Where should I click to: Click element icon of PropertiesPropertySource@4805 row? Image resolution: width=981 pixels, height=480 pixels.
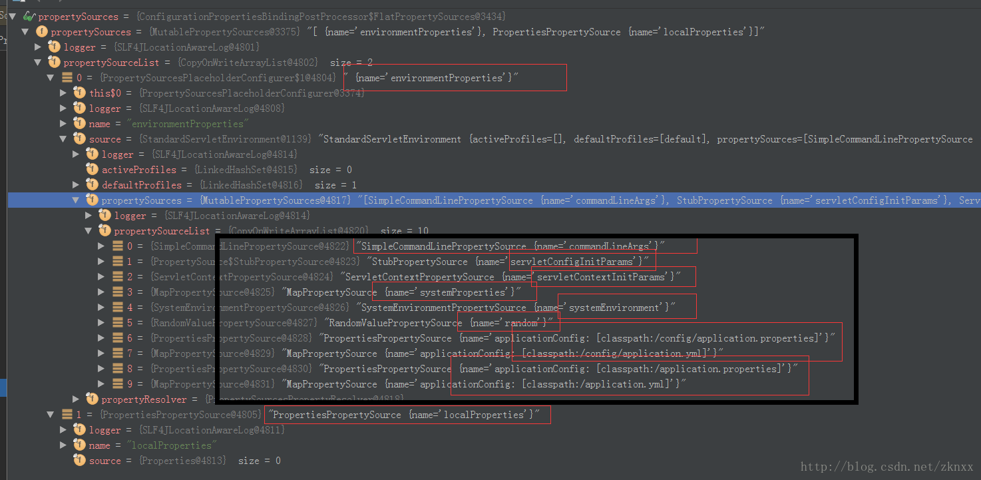pos(67,414)
